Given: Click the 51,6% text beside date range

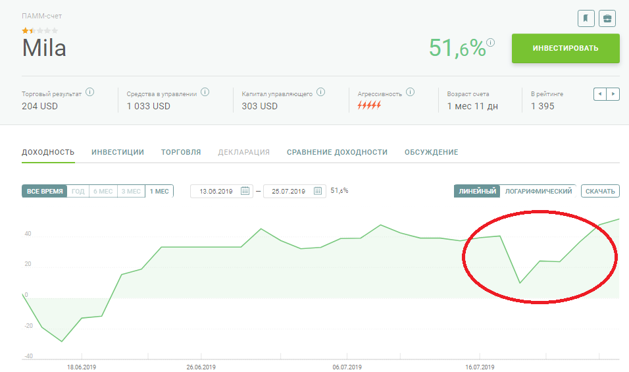Looking at the screenshot, I should pos(340,191).
